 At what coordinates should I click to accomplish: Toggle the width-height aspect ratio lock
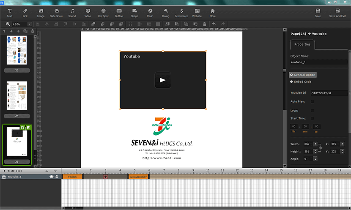[321, 148]
